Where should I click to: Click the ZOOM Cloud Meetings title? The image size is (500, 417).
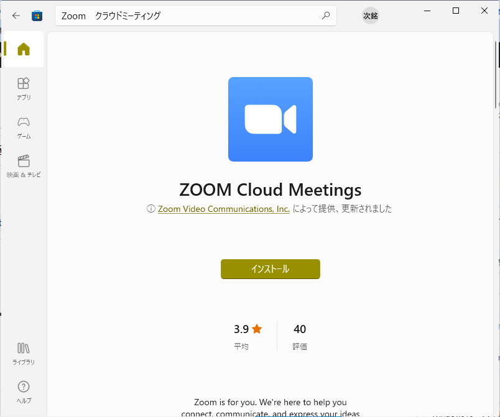[271, 190]
